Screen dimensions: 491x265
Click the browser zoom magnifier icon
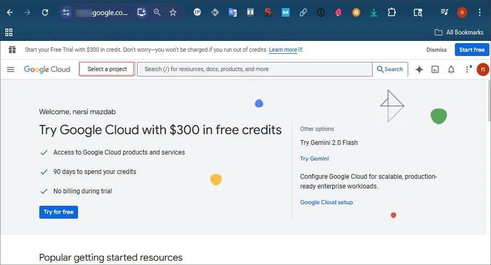click(x=157, y=12)
